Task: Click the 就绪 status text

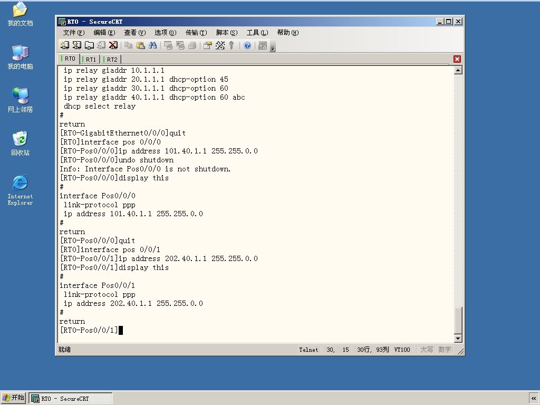Action: tap(64, 350)
